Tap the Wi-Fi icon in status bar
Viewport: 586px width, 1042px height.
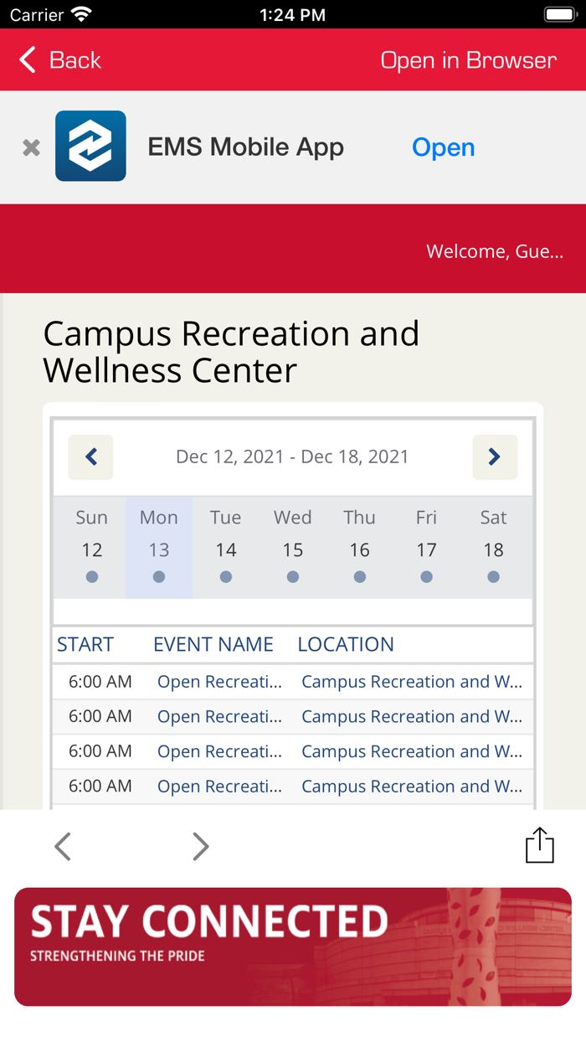coord(80,13)
